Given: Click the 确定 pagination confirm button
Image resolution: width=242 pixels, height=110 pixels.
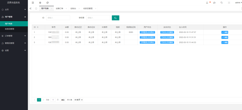Looking at the screenshot, I should point(63,100).
